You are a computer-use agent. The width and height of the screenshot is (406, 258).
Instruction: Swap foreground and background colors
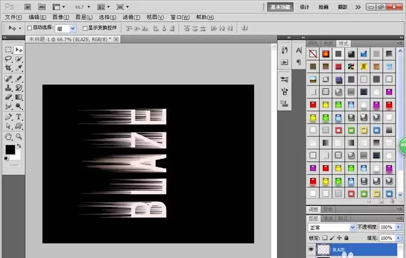point(19,146)
